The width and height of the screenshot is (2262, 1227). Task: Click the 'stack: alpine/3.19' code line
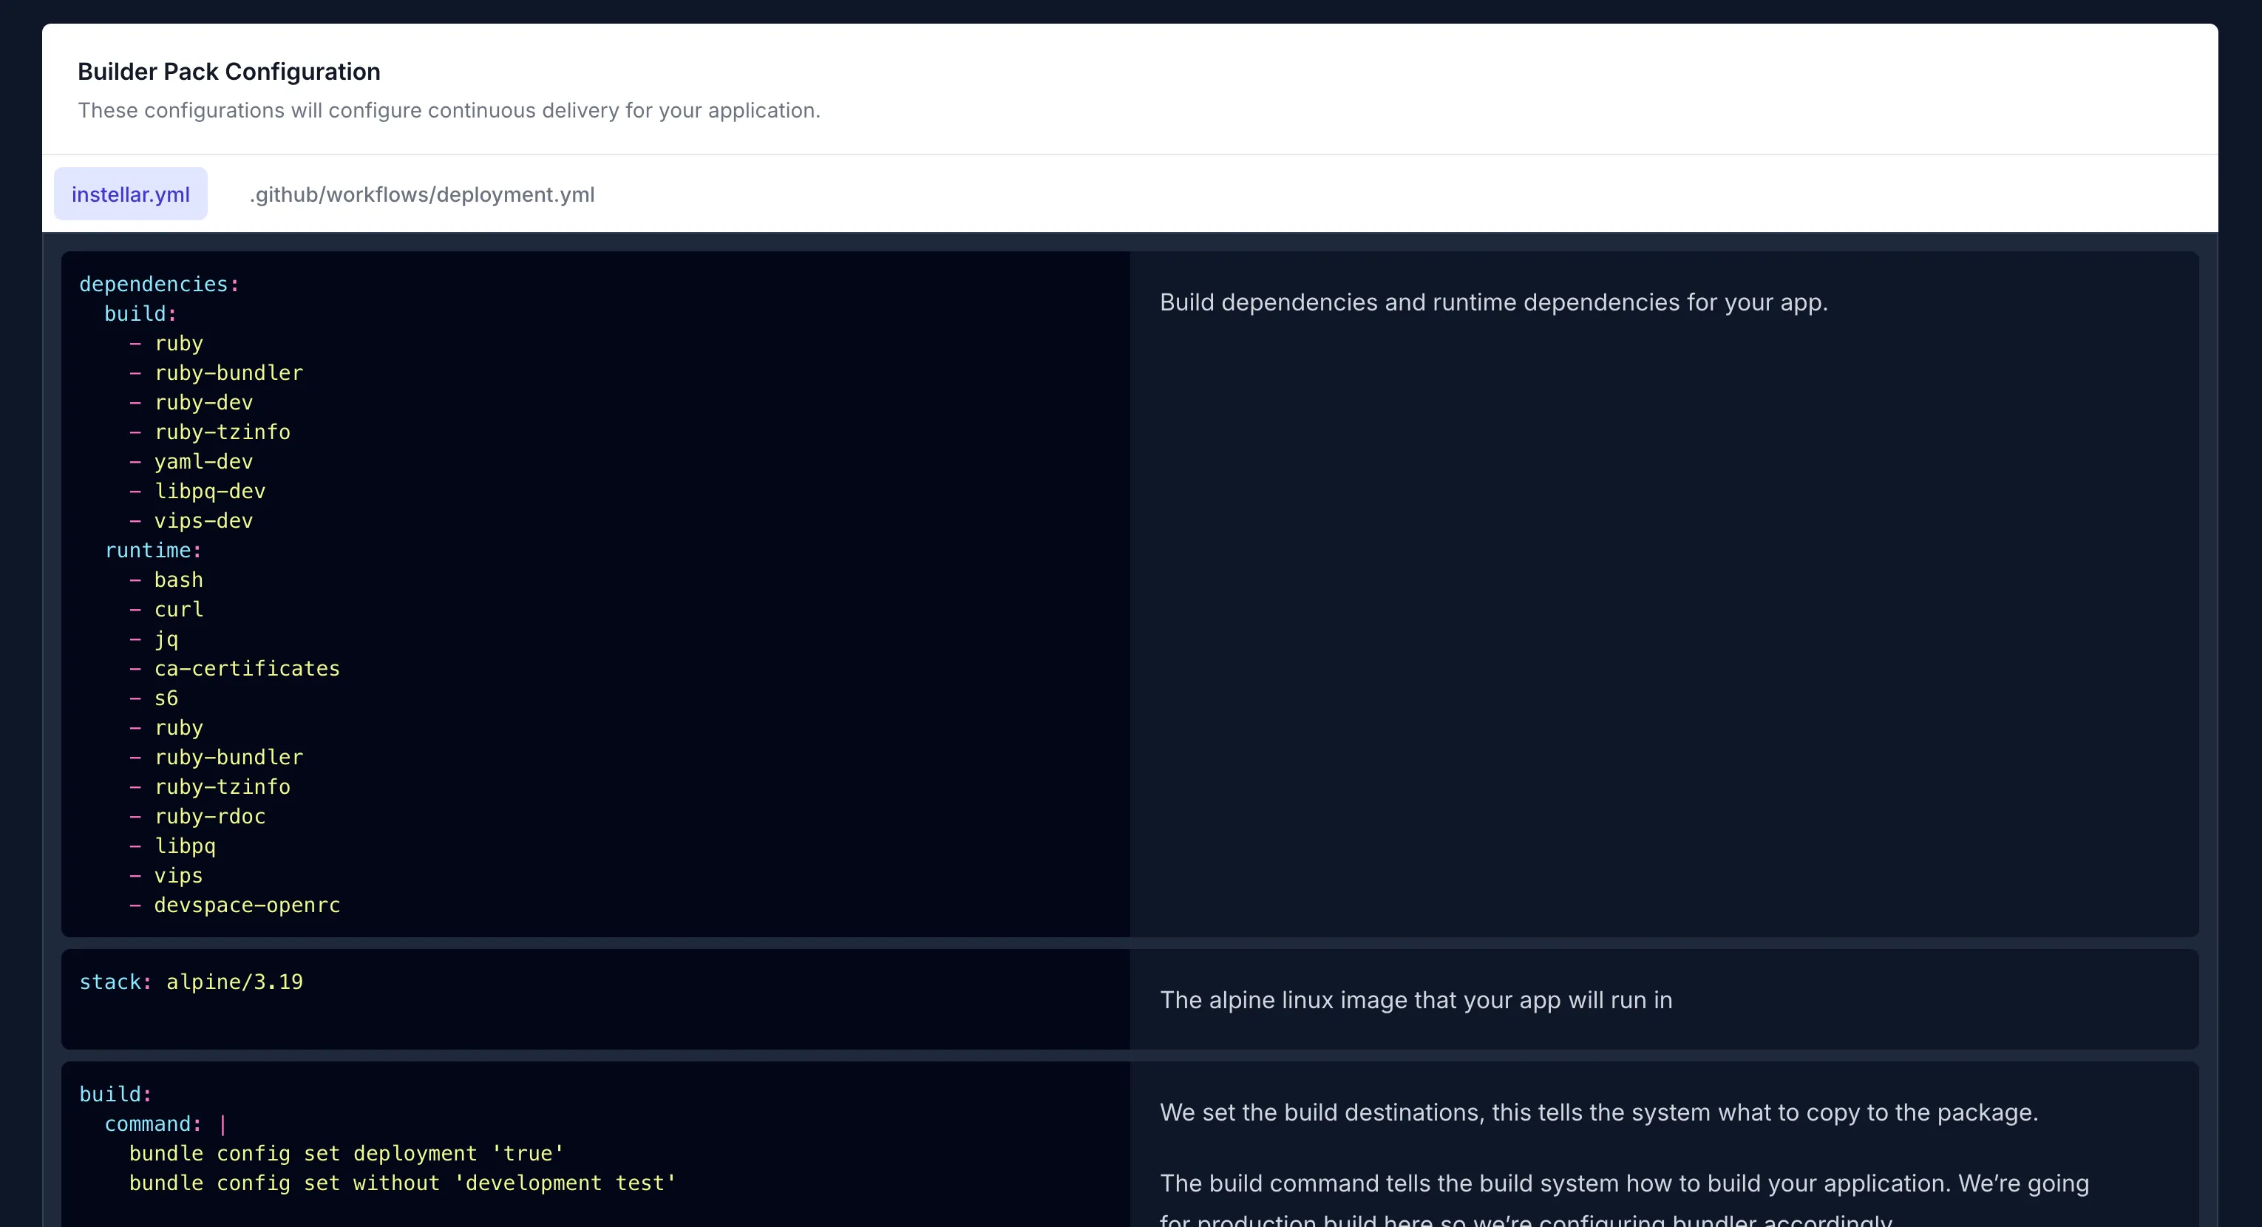coord(191,982)
